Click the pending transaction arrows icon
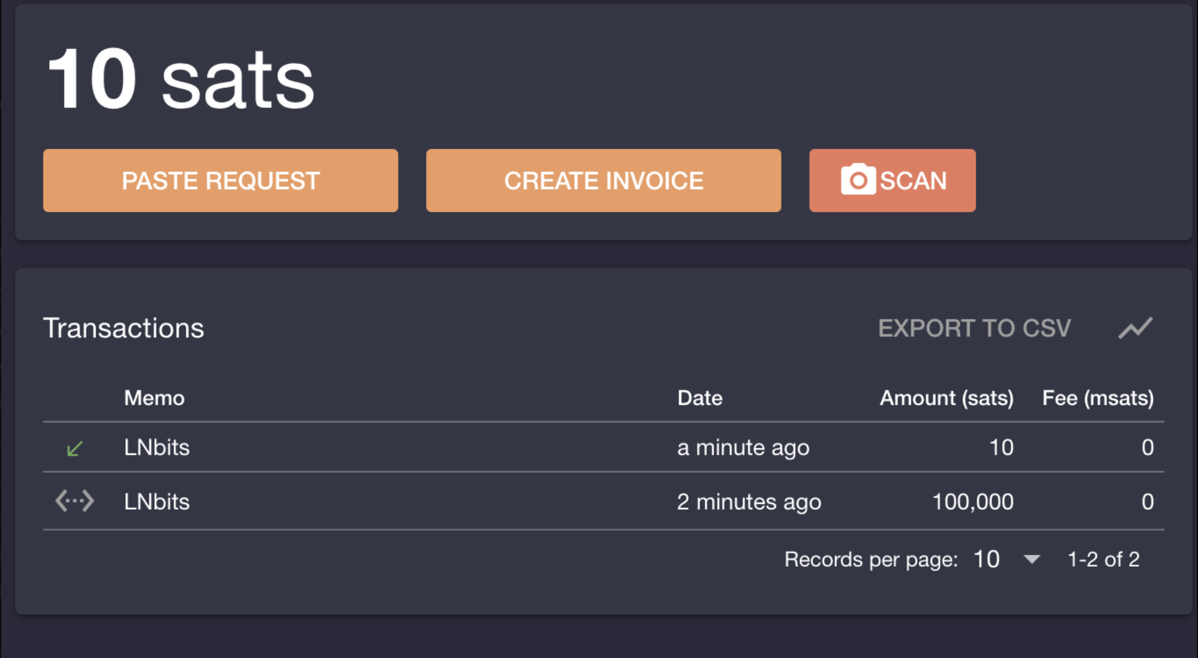 tap(75, 502)
